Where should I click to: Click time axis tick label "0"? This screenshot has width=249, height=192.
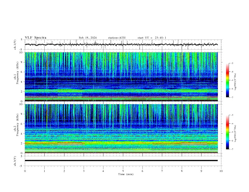coord(25,171)
